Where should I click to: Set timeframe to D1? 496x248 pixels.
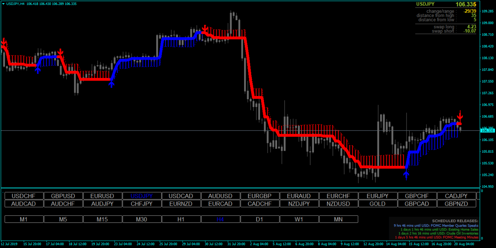pyautogui.click(x=260, y=219)
